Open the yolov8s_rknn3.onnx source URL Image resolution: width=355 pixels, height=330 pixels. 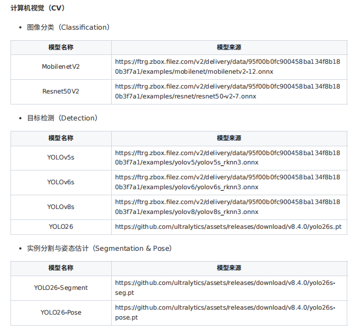tap(227, 207)
